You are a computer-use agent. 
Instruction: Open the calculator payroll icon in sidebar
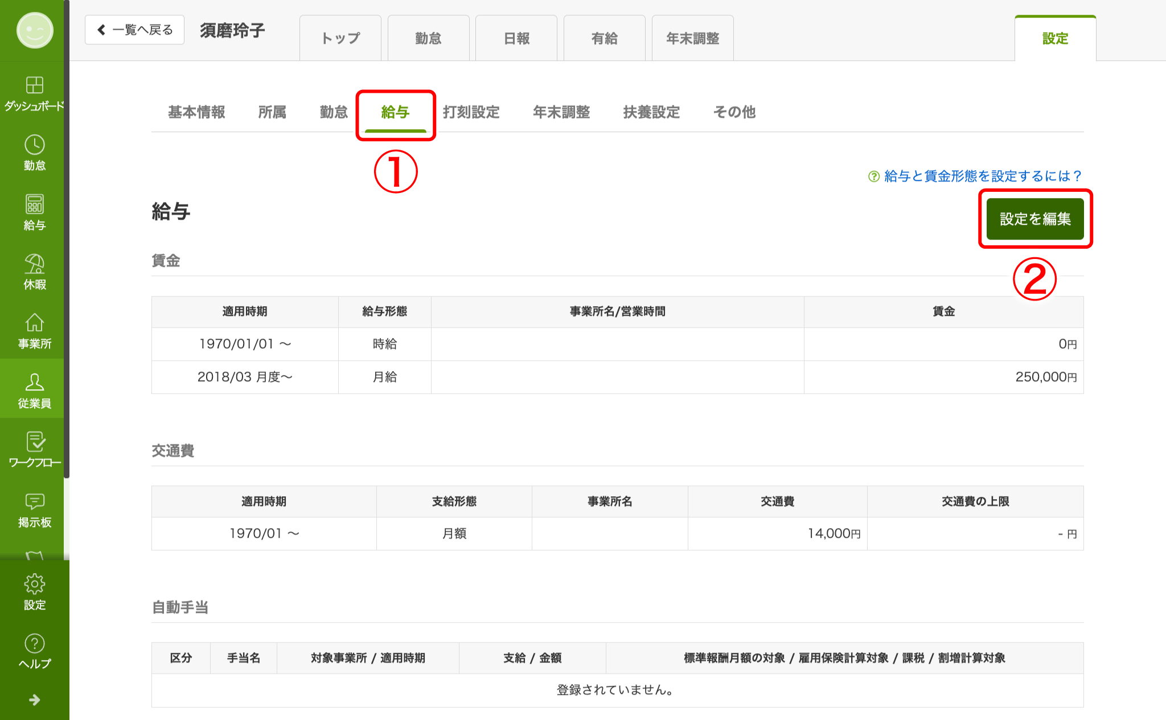[x=34, y=204]
